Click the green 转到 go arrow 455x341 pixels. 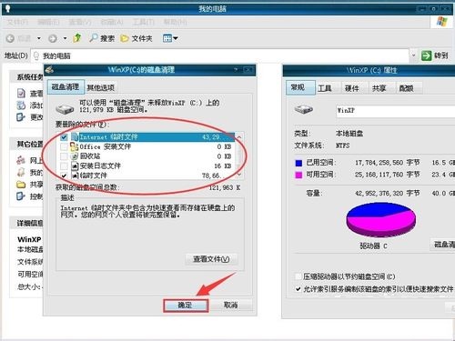click(x=426, y=55)
